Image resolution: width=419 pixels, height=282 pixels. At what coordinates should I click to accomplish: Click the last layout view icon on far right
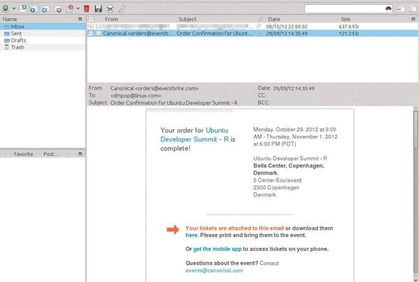(413, 8)
